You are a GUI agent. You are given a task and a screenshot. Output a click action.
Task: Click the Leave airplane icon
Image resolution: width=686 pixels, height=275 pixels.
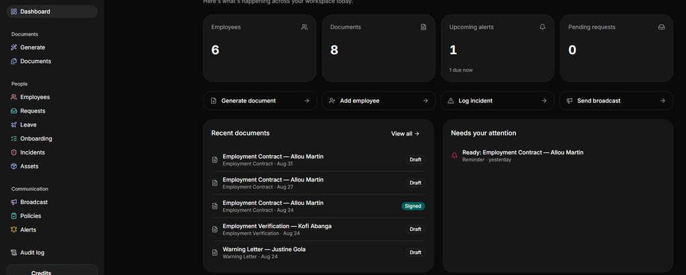pyautogui.click(x=14, y=125)
